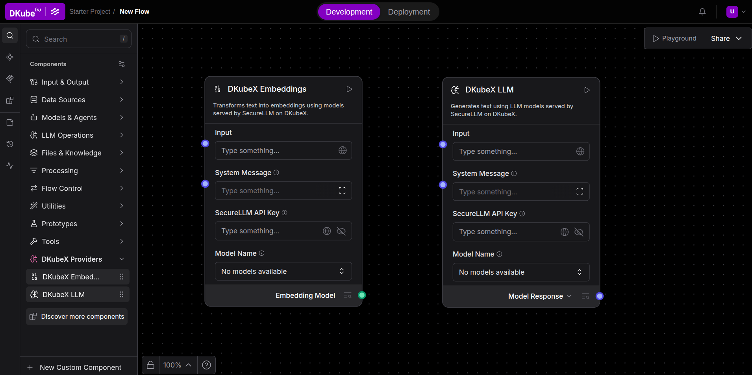Image resolution: width=752 pixels, height=375 pixels.
Task: Open the zoom level 100% menu
Action: (x=178, y=365)
